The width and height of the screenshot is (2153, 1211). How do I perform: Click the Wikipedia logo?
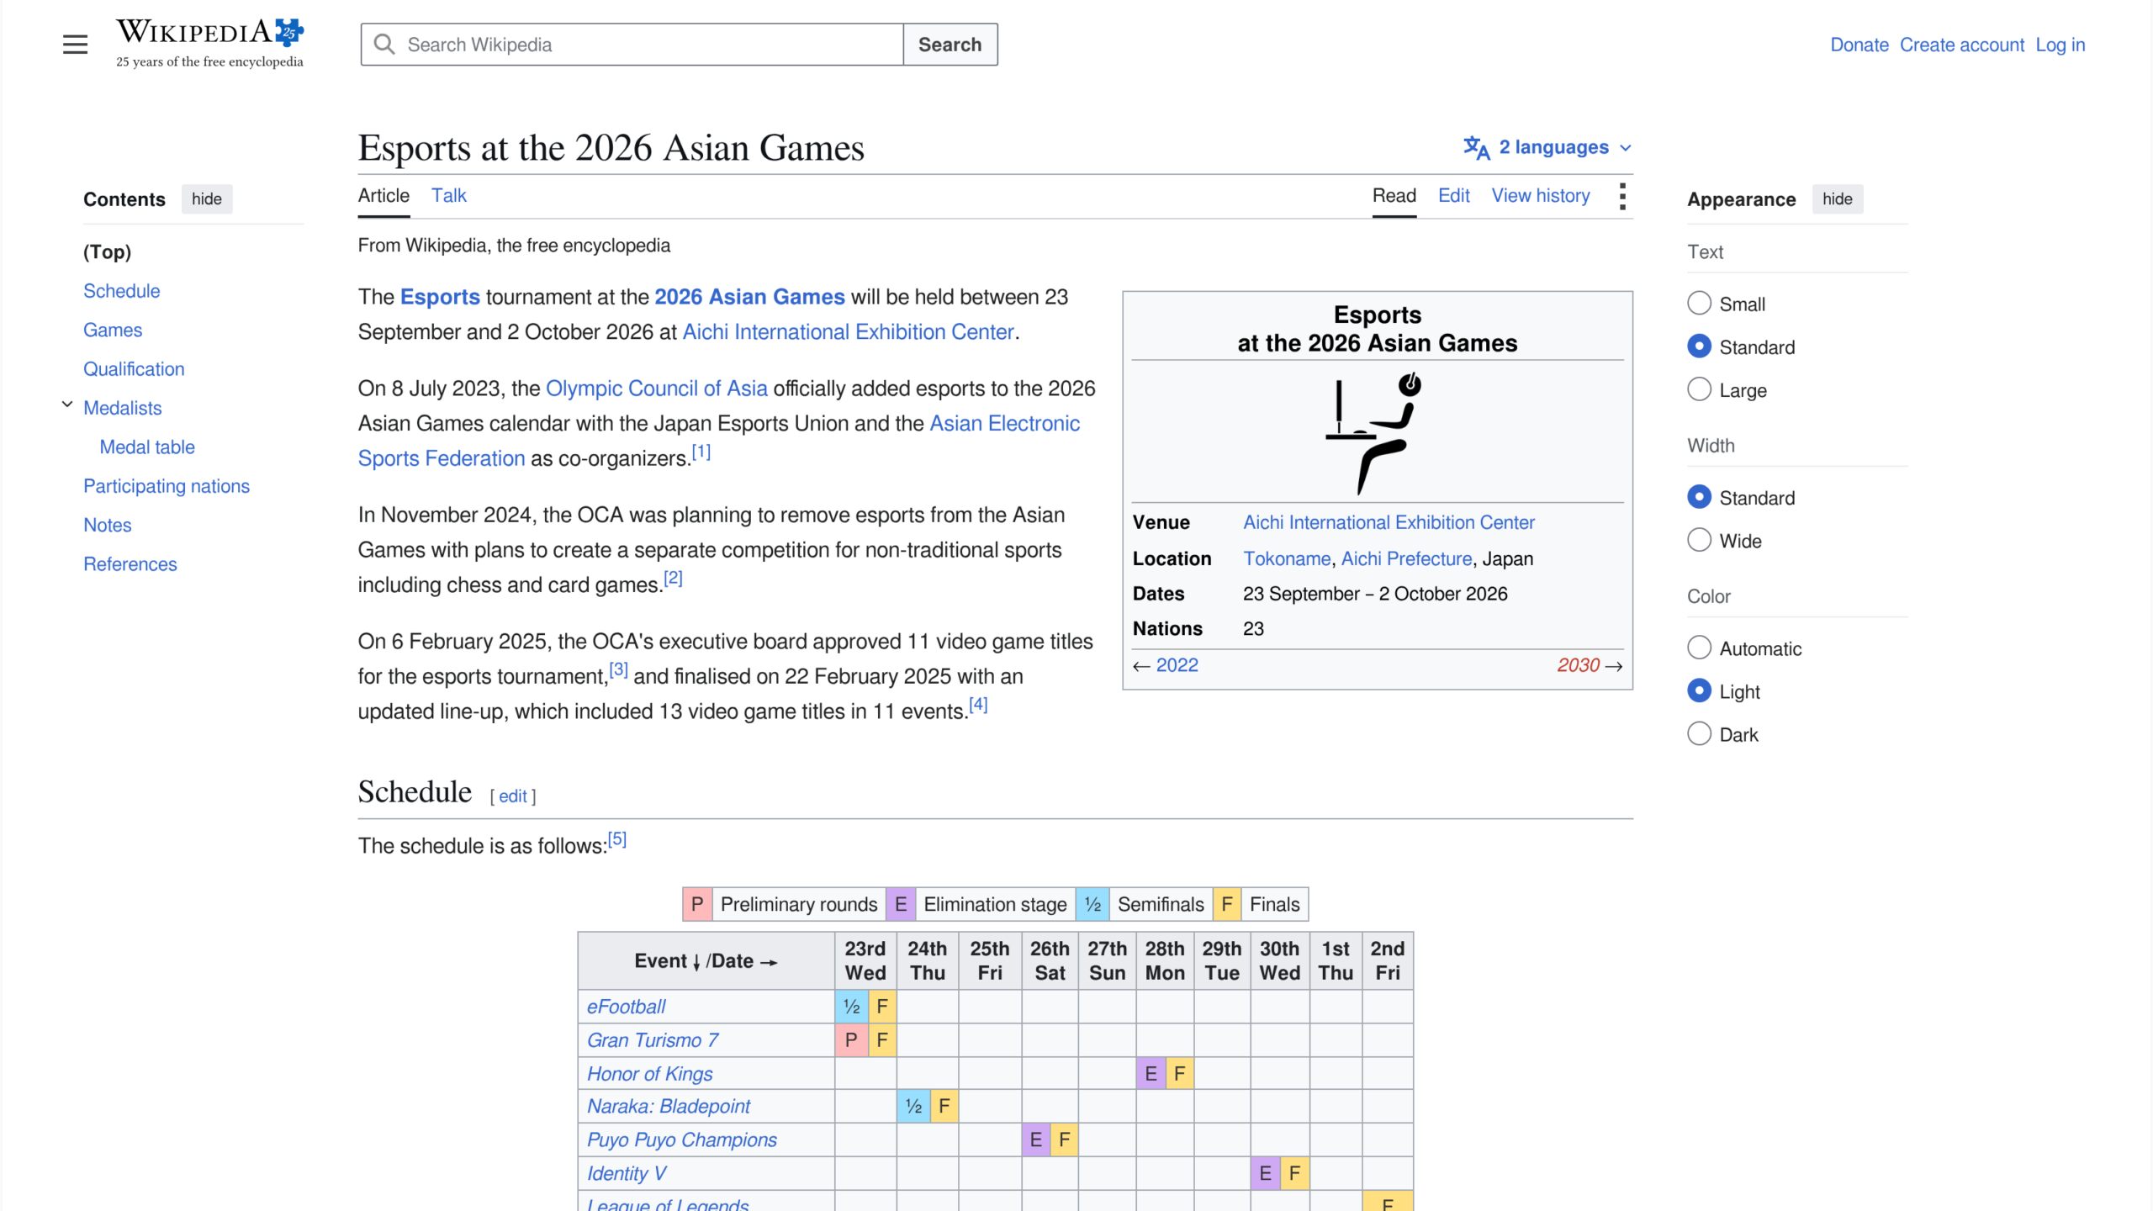[210, 44]
